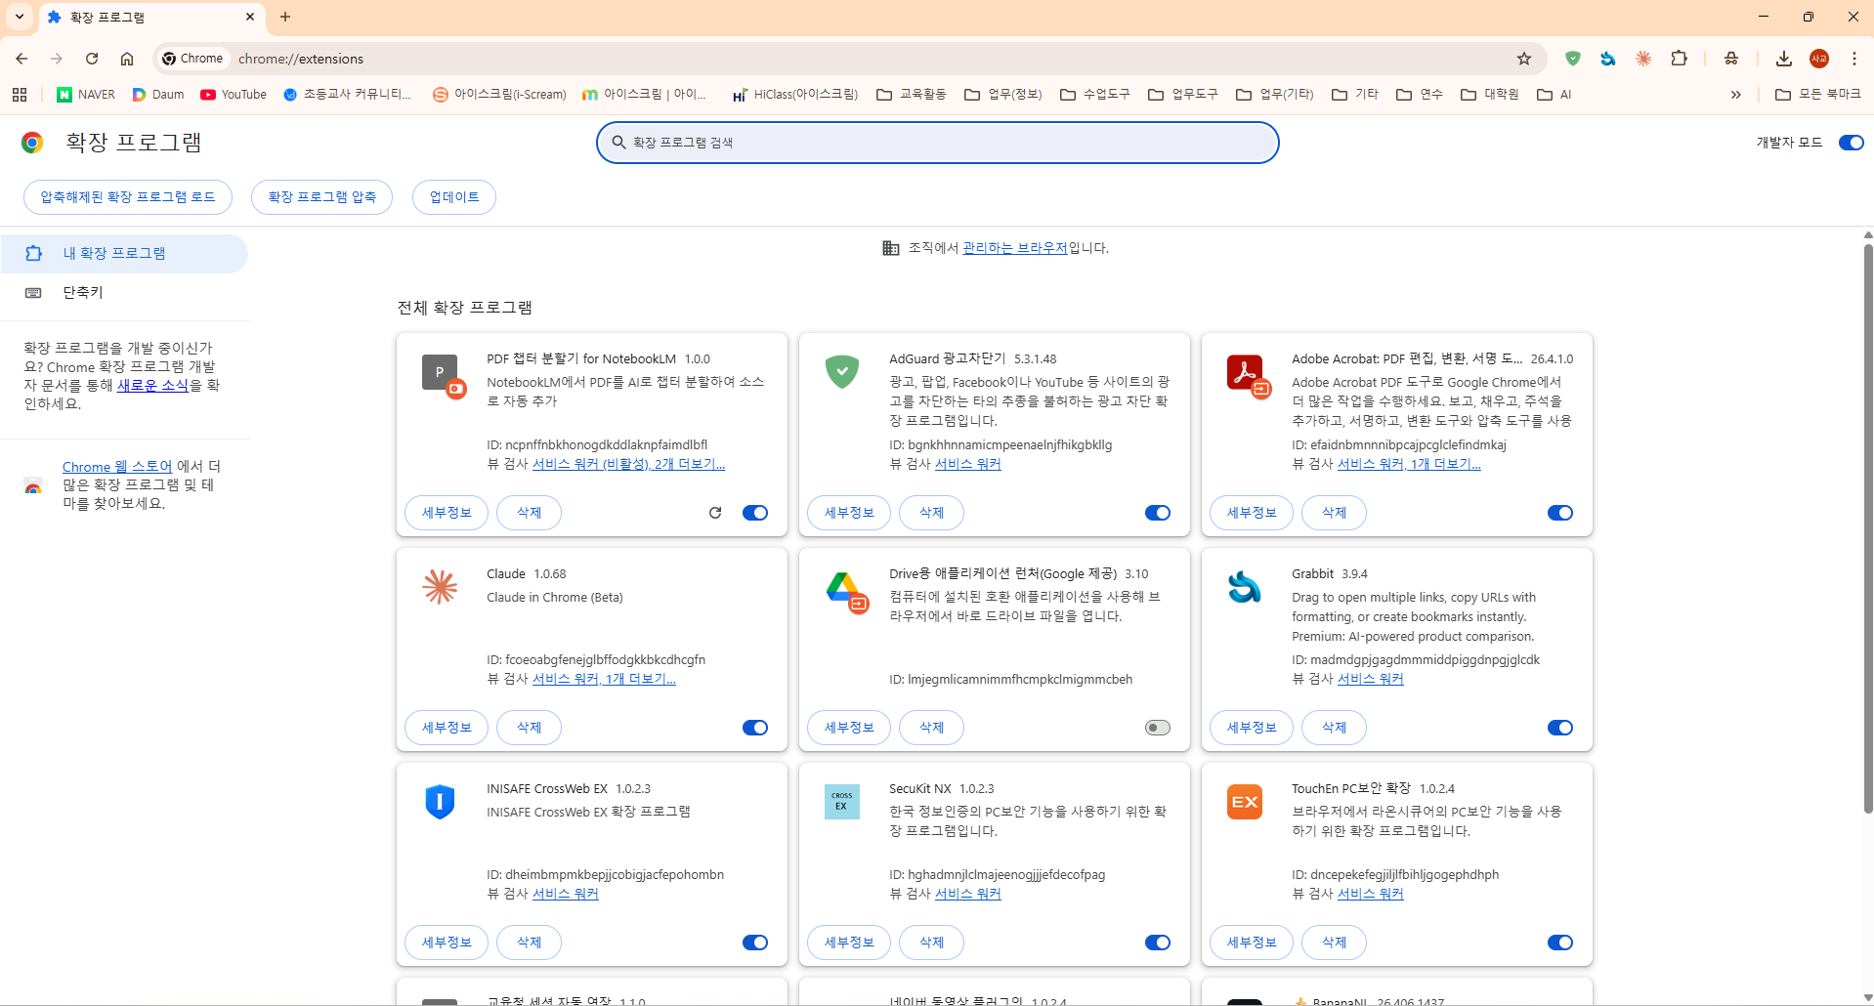This screenshot has height=1006, width=1874.
Task: Click the INISAFE CrossWeb EX shield logo
Action: [440, 802]
